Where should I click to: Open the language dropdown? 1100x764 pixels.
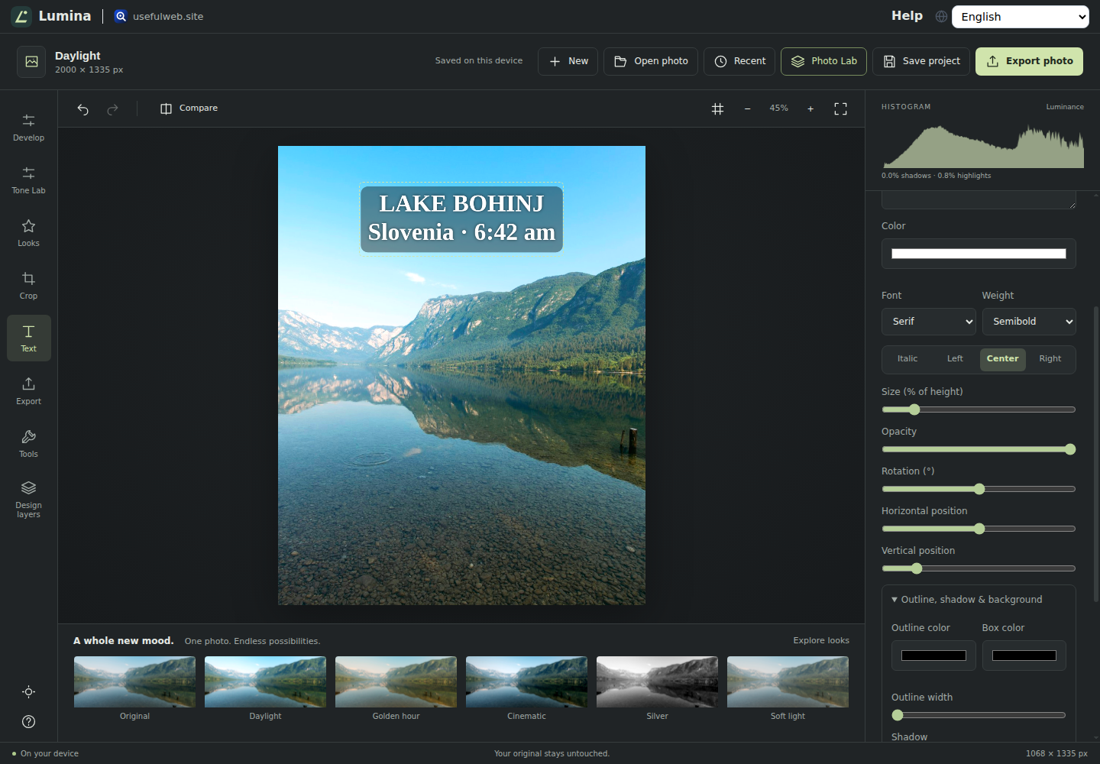[x=1020, y=17]
